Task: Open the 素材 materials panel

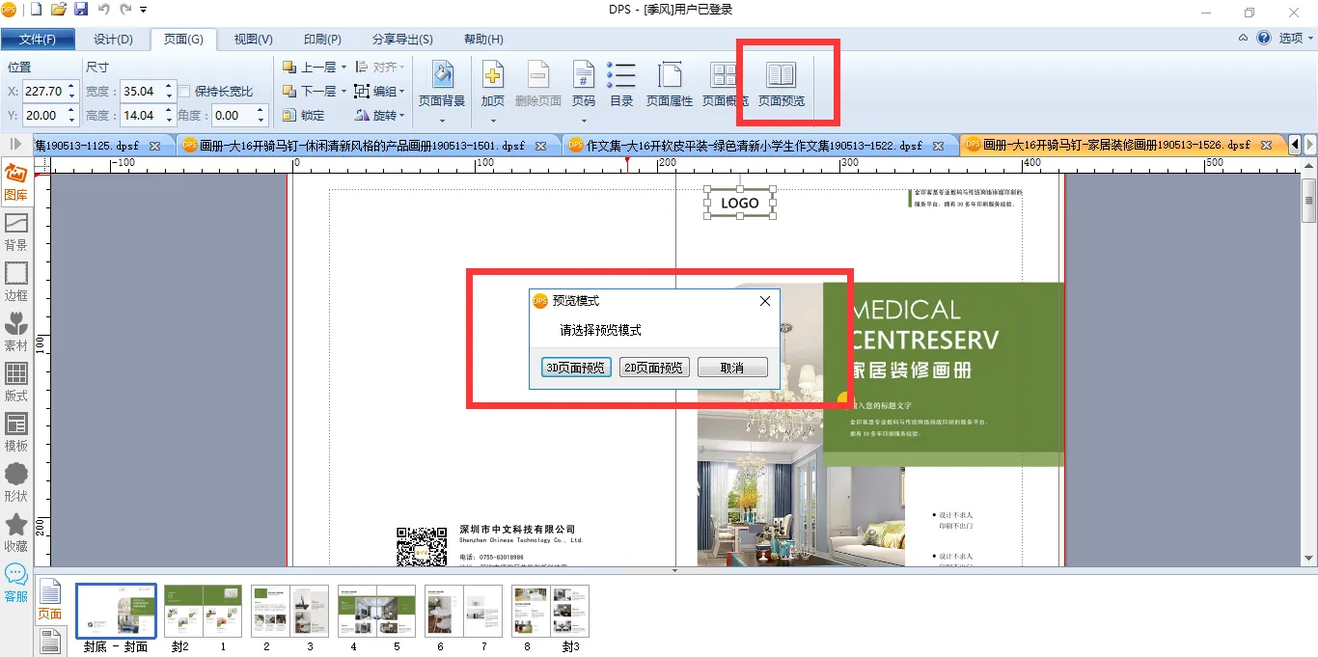Action: (x=16, y=333)
